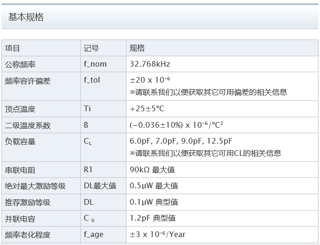
Task: Click the 规格 column header
Action: pyautogui.click(x=137, y=48)
